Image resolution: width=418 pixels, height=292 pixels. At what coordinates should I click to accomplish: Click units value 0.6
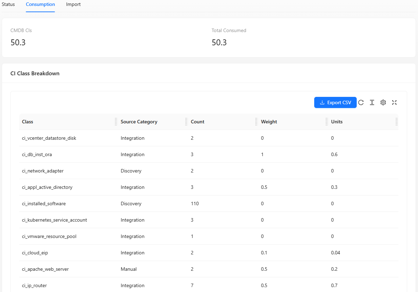[334, 154]
